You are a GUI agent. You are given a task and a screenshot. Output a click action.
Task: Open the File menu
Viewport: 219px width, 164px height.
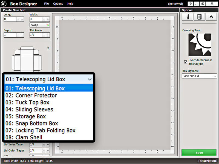tap(46, 4)
